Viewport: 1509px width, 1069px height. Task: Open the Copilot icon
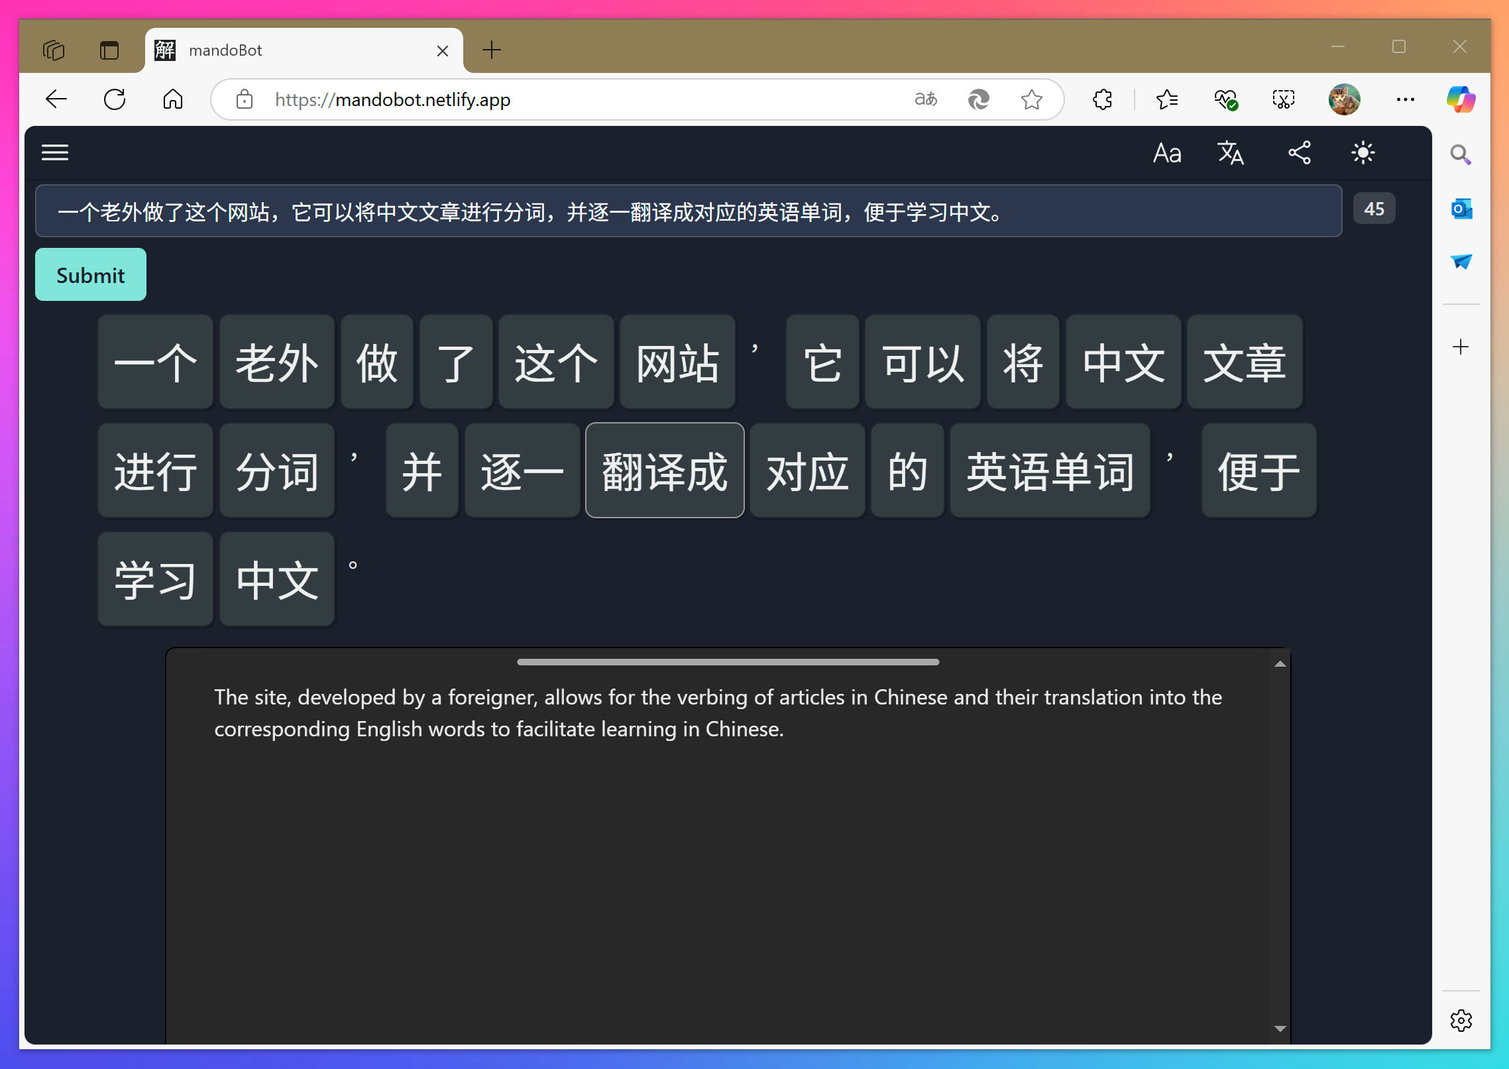tap(1461, 99)
